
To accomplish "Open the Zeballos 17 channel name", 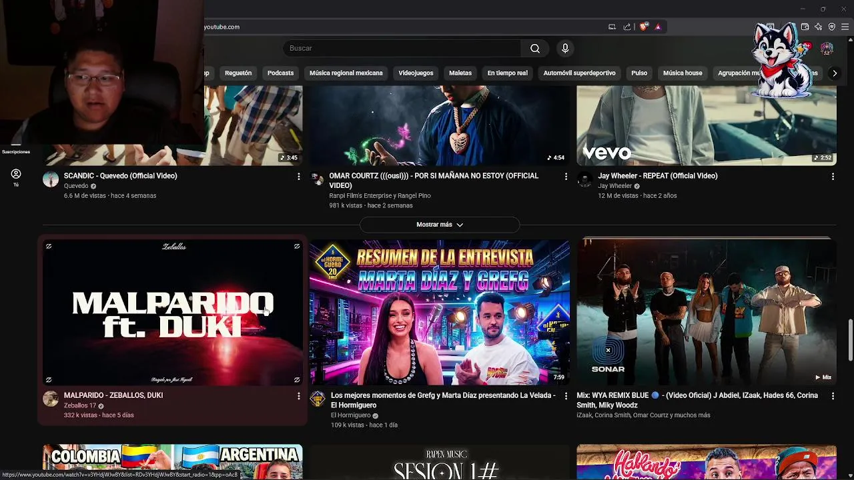I will pos(80,405).
